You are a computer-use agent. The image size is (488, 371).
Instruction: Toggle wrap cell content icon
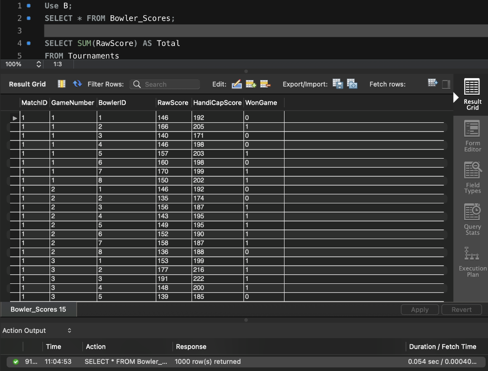(433, 83)
